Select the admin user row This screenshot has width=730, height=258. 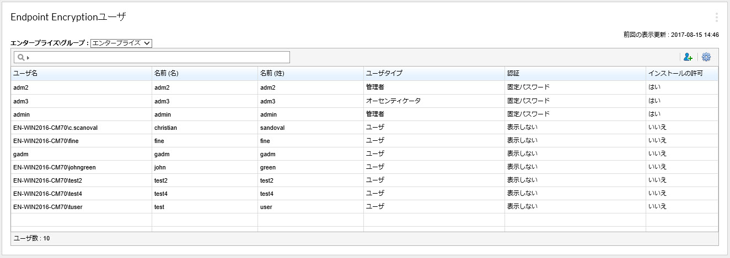(x=21, y=114)
